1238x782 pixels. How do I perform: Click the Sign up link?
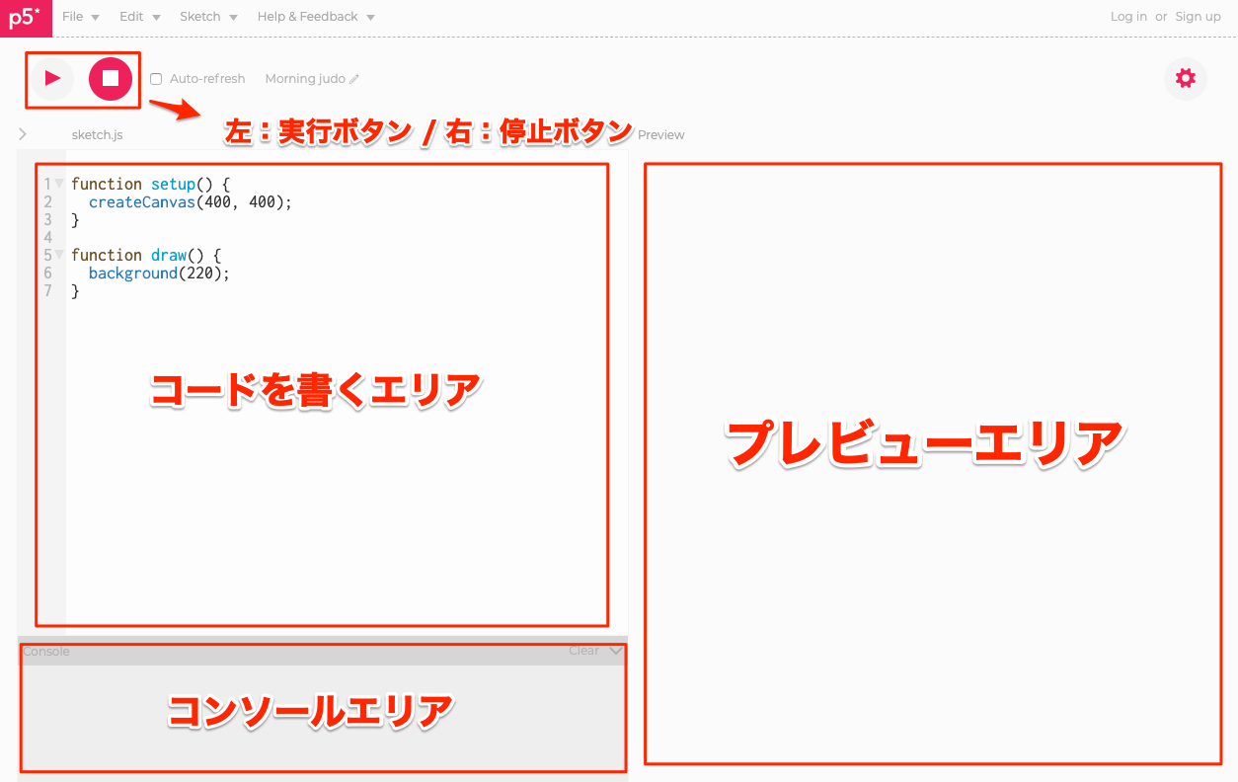tap(1198, 17)
